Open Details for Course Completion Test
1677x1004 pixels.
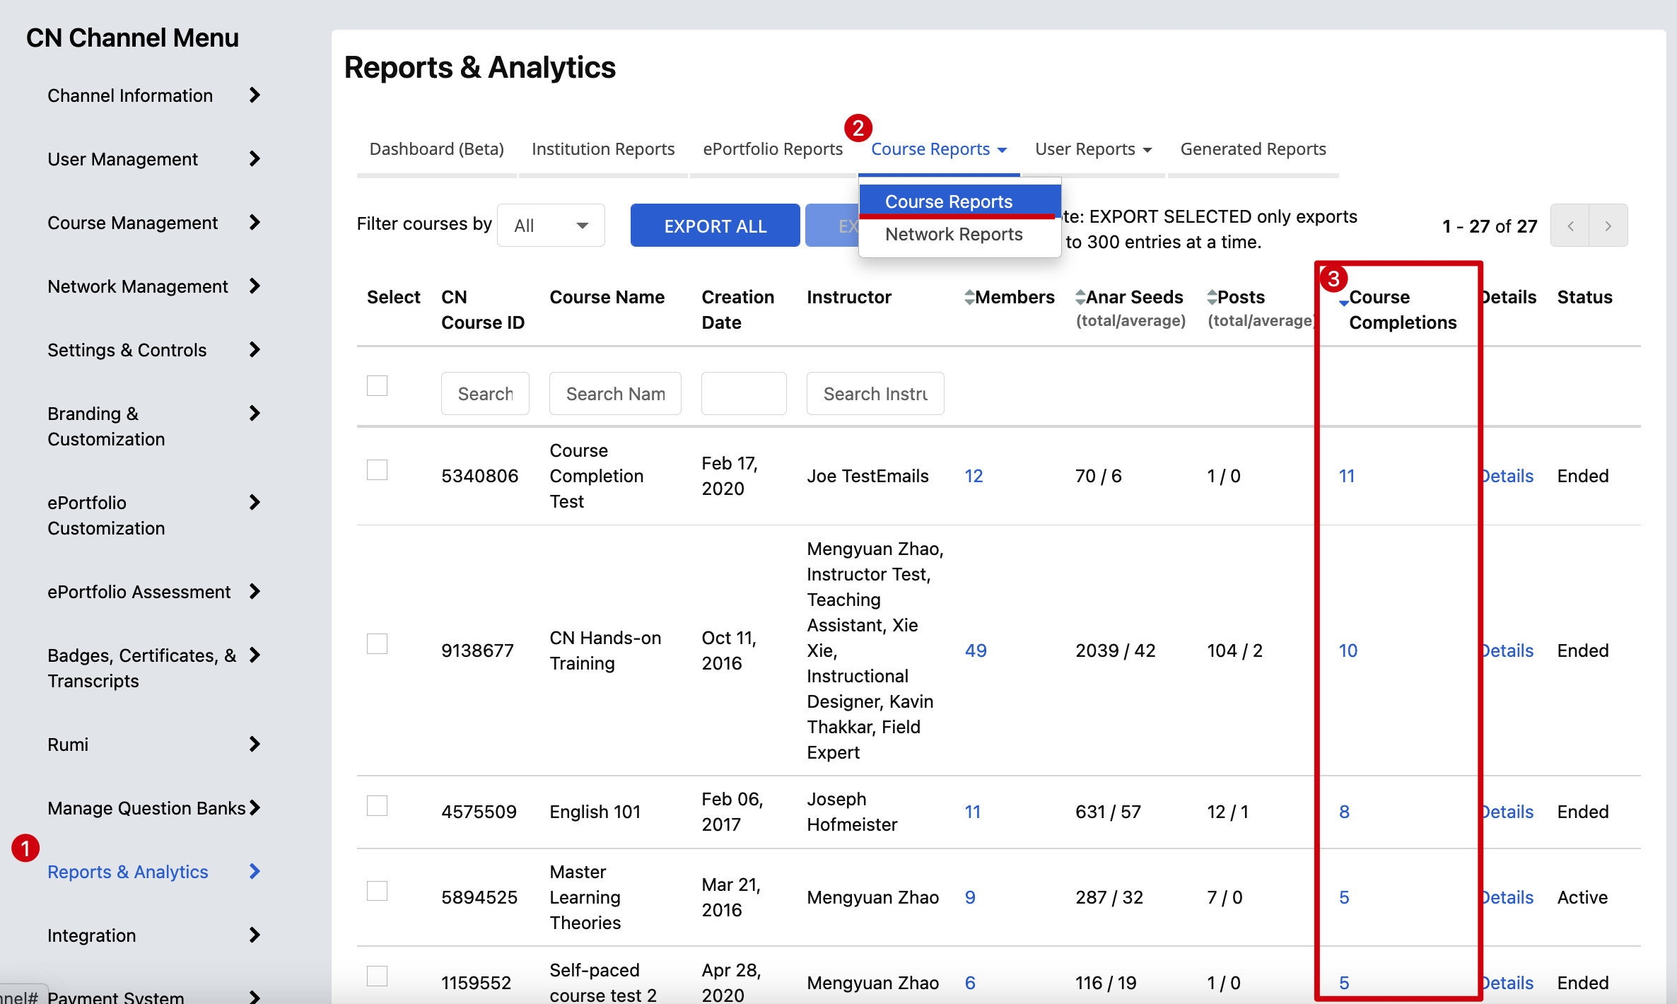(1507, 476)
